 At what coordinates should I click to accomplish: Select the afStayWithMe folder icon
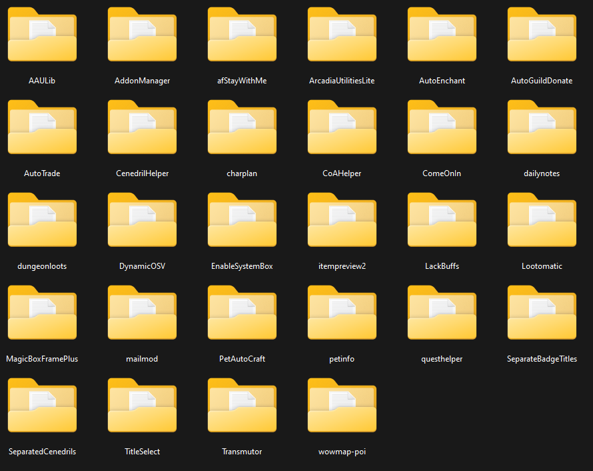pos(242,35)
